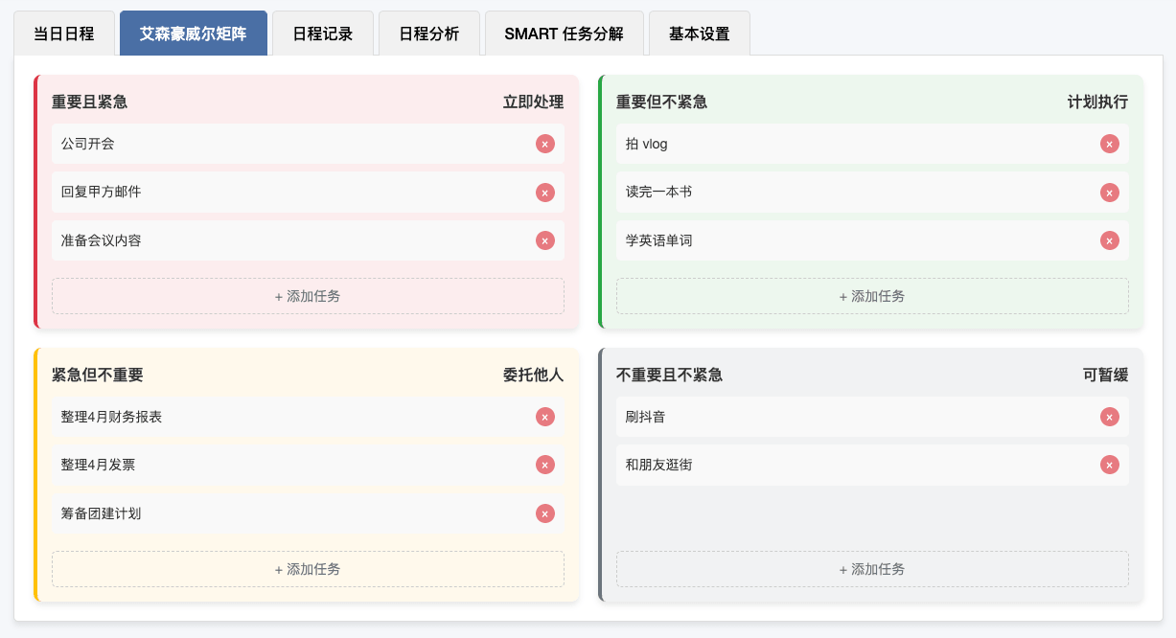
Task: Remove the 整理4月发票 task
Action: tap(544, 465)
